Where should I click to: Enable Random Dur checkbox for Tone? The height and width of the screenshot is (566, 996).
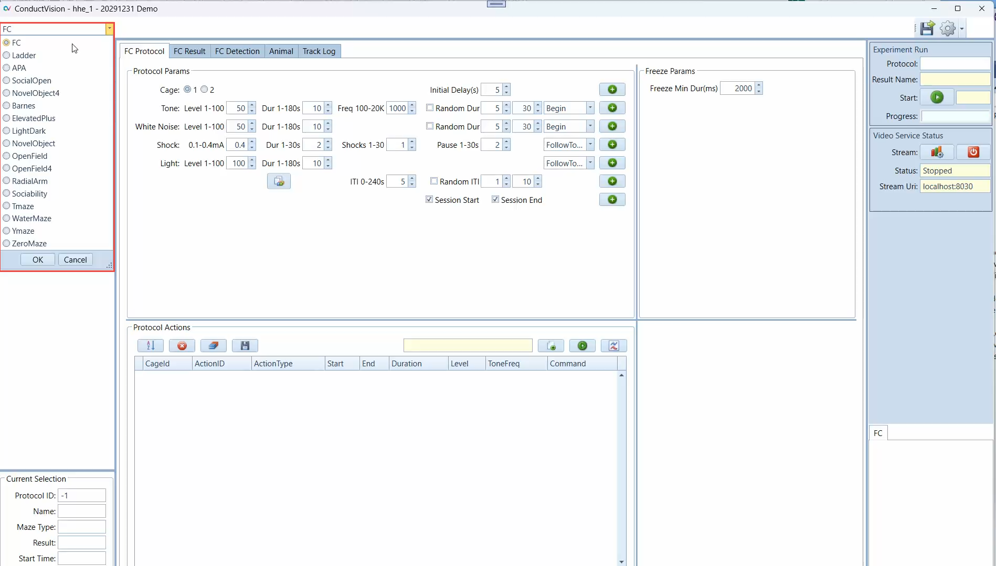(430, 108)
